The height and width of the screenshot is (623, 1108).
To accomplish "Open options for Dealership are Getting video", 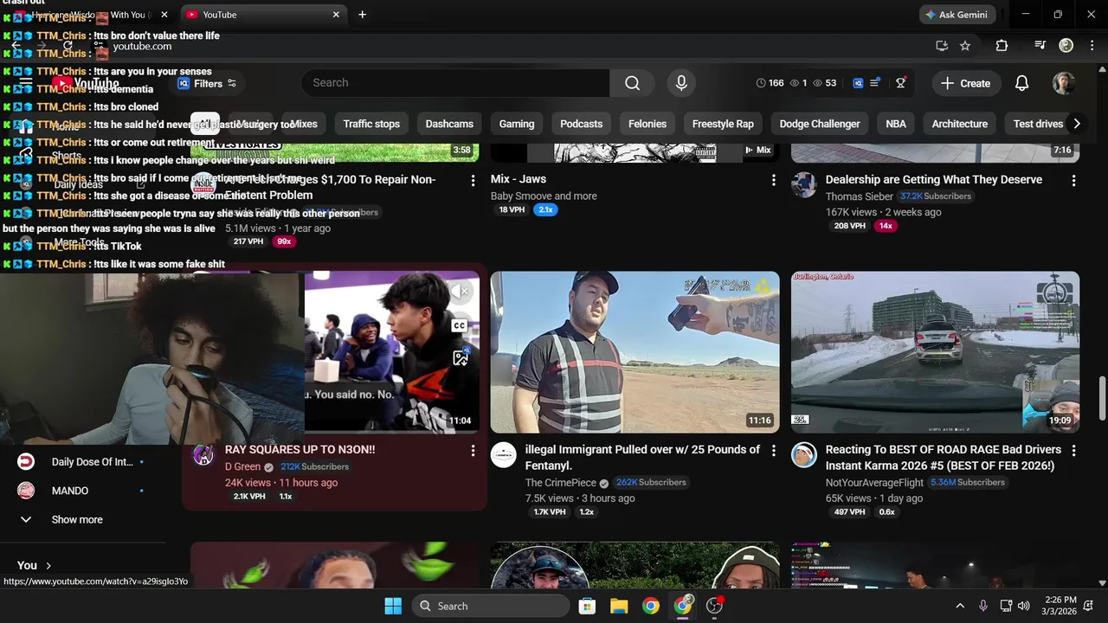I will pos(1073,180).
